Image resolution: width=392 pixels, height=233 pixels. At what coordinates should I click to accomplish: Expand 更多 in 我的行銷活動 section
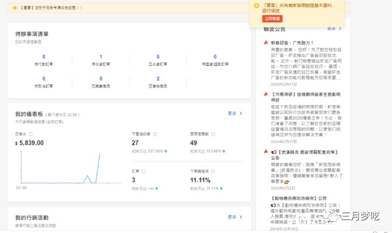[235, 217]
